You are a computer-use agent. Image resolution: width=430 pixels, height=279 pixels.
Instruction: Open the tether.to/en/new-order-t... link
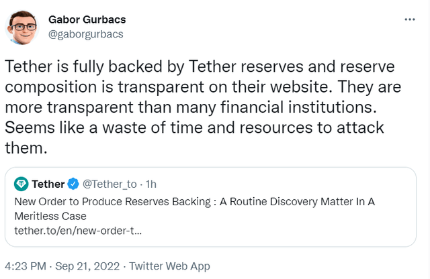77,229
